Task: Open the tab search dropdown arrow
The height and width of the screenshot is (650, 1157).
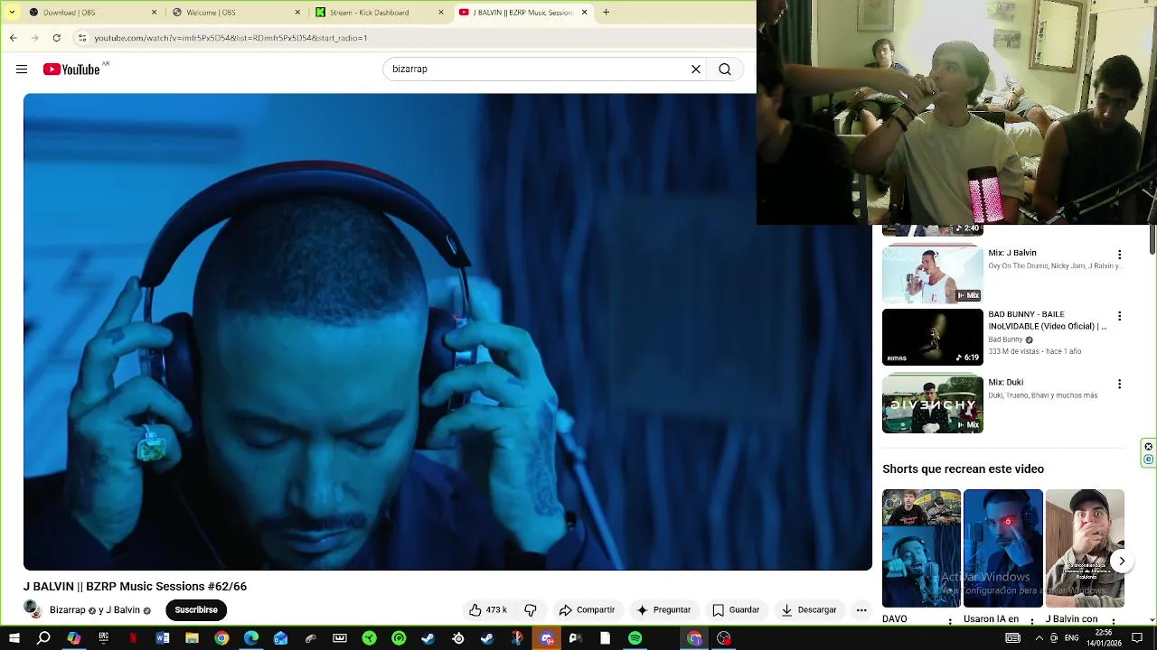Action: tap(12, 12)
